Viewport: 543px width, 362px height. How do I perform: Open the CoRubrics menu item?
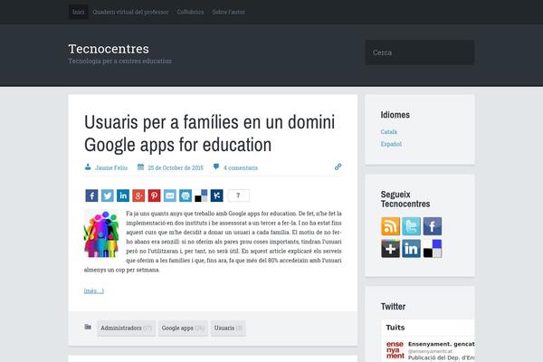(x=190, y=12)
